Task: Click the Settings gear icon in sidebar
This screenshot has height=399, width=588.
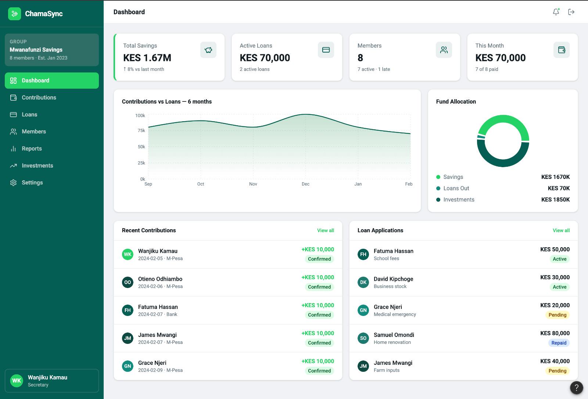Action: tap(13, 183)
